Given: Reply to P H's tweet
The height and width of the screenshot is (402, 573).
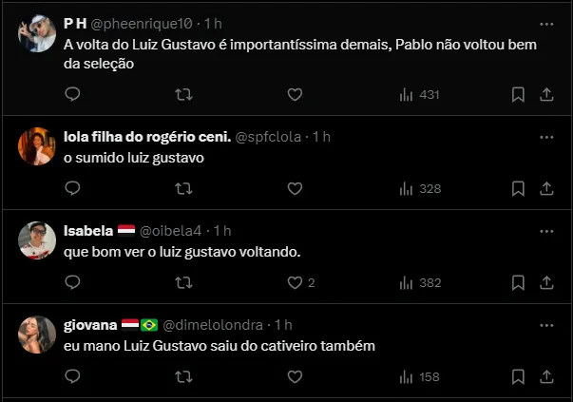Looking at the screenshot, I should click(x=72, y=94).
